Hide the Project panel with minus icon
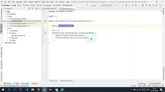Image resolution: width=165 pixels, height=92 pixels. click(x=40, y=8)
